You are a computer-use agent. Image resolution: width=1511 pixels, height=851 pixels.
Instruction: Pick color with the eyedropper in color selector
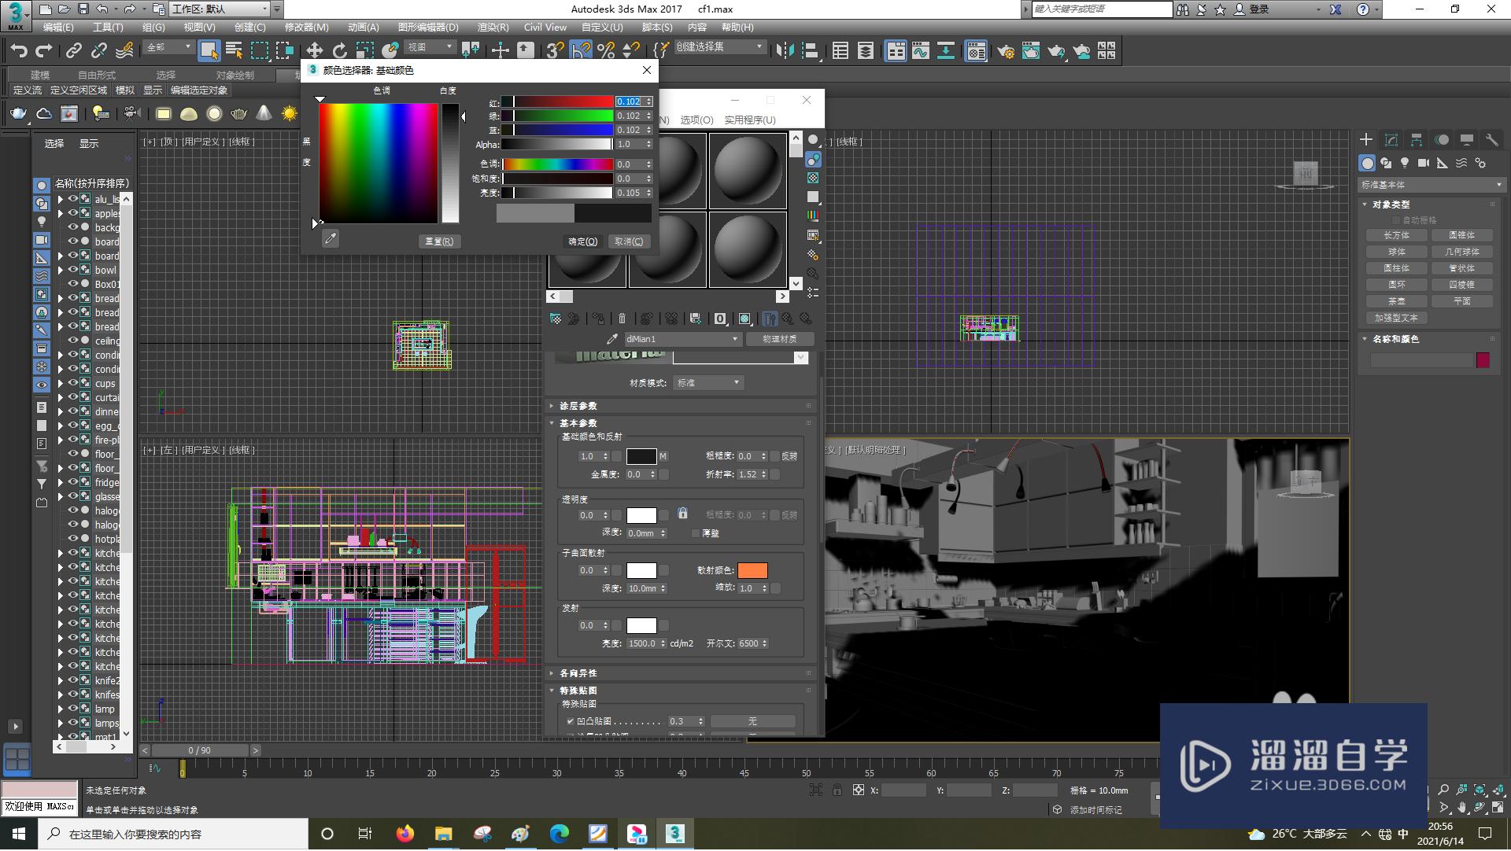tap(331, 238)
